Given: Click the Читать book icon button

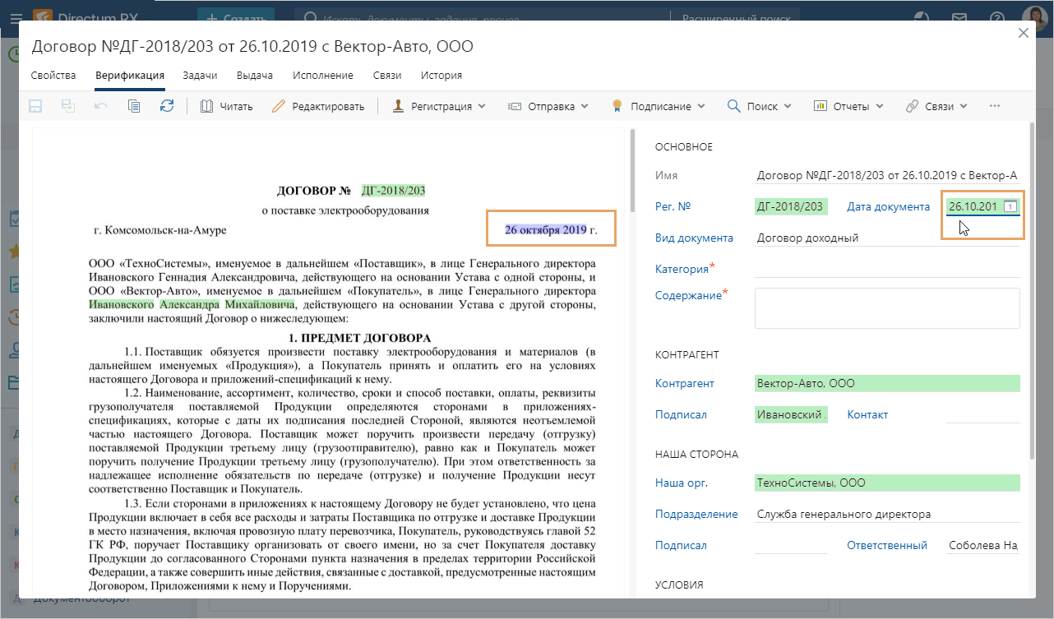Looking at the screenshot, I should 226,106.
